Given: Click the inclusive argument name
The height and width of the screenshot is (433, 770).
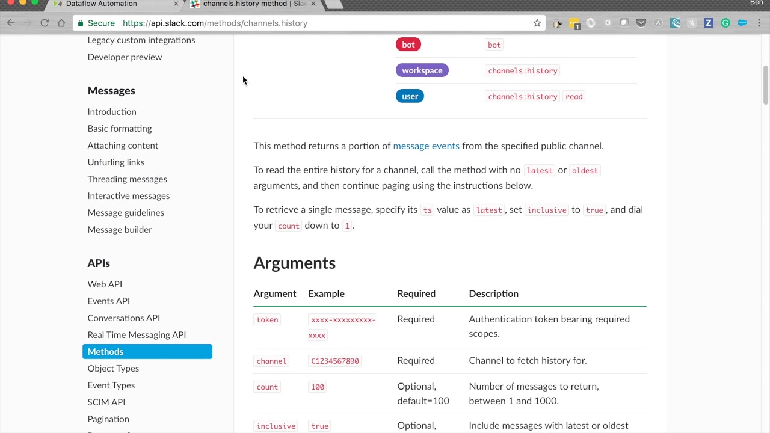Looking at the screenshot, I should click(x=276, y=426).
